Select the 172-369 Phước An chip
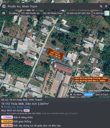 tap(30, 13)
